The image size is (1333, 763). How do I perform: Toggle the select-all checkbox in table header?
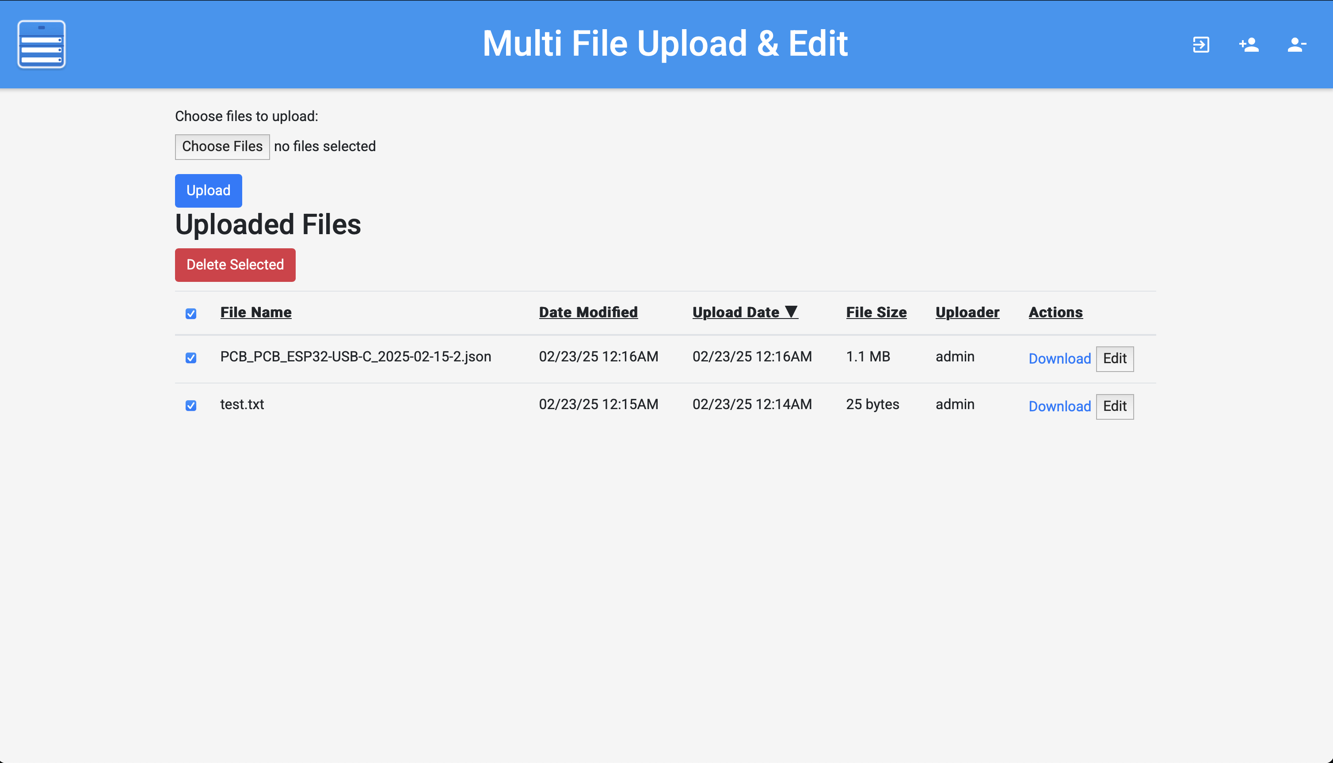click(x=191, y=313)
